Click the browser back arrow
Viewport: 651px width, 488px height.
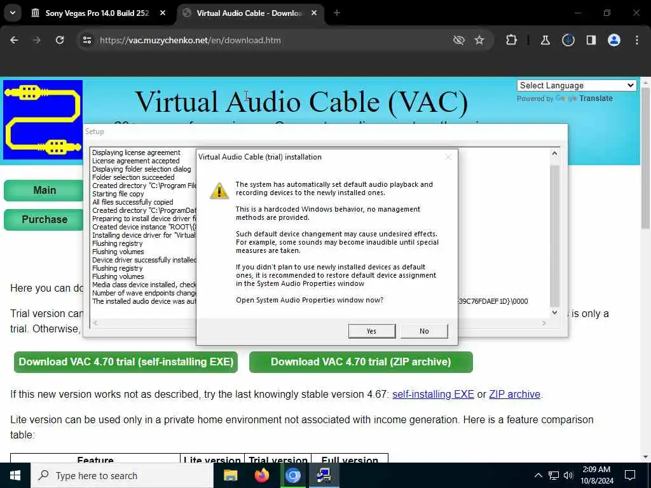click(x=14, y=40)
